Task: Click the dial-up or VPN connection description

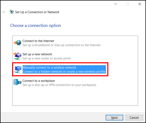Action: (x=60, y=85)
